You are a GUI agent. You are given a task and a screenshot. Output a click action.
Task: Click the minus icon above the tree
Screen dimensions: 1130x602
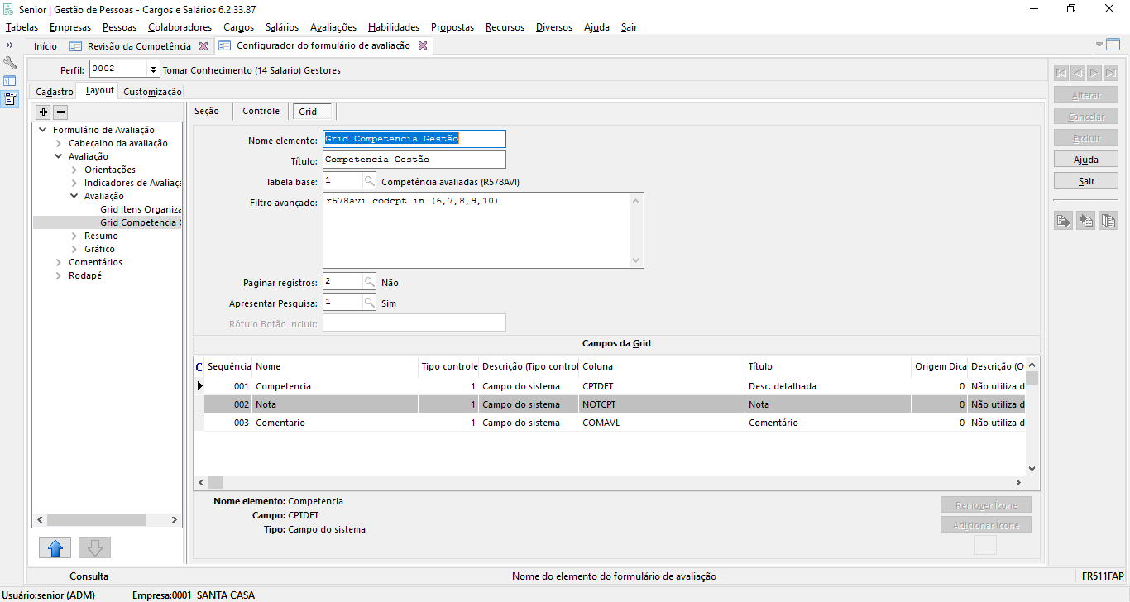click(60, 112)
